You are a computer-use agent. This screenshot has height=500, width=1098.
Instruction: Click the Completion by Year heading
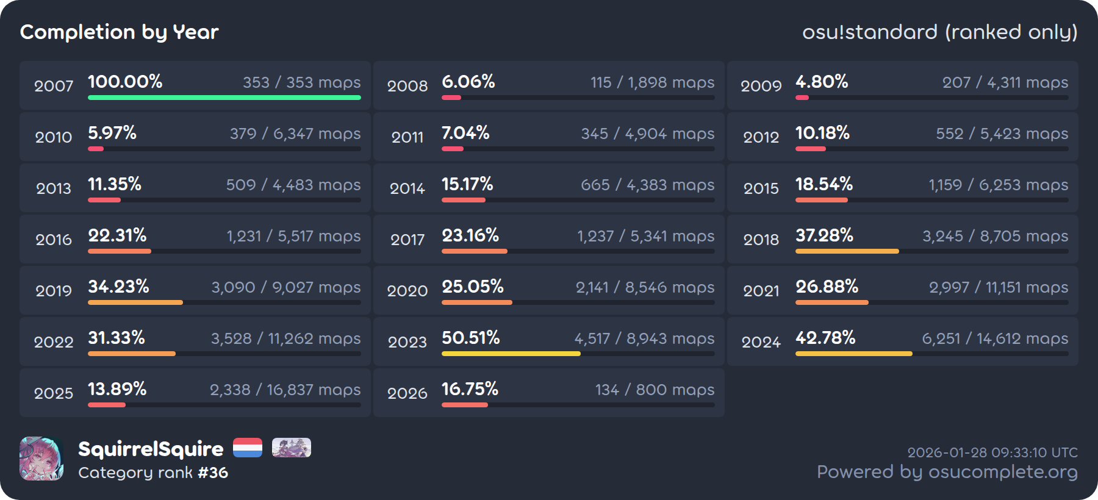119,32
